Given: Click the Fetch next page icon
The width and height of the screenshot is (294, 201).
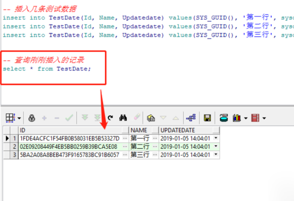Looking at the screenshot, I should point(85,118).
